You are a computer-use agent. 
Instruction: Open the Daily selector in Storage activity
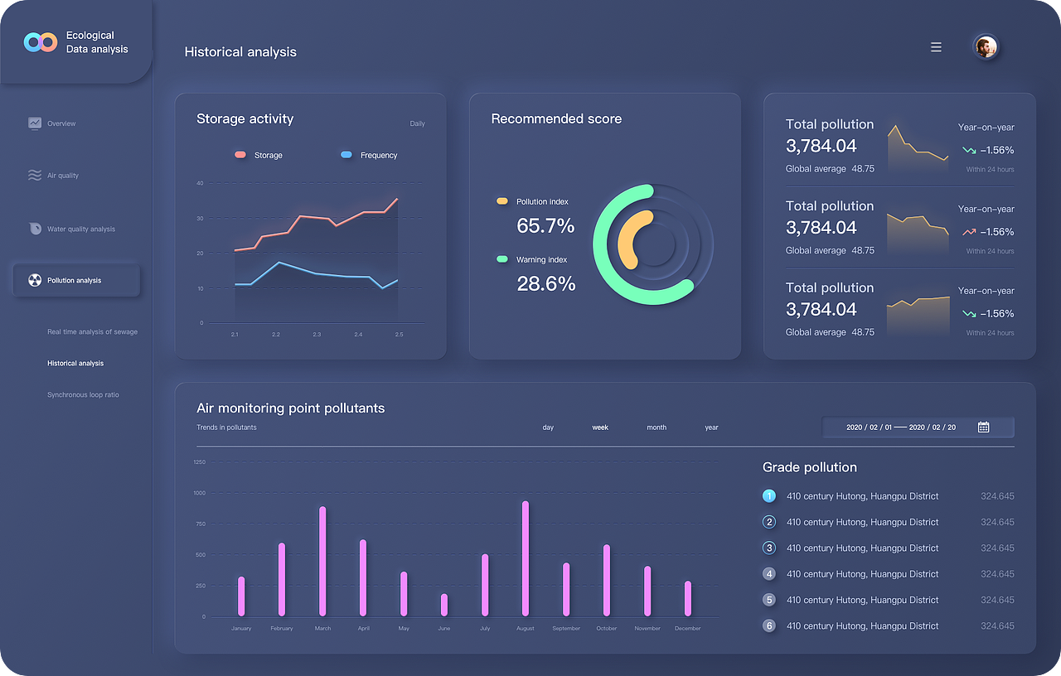tap(417, 123)
